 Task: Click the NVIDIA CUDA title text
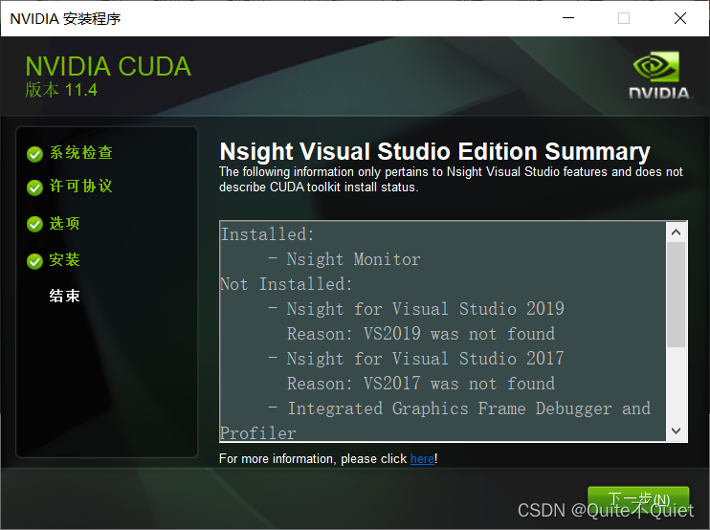tap(108, 67)
